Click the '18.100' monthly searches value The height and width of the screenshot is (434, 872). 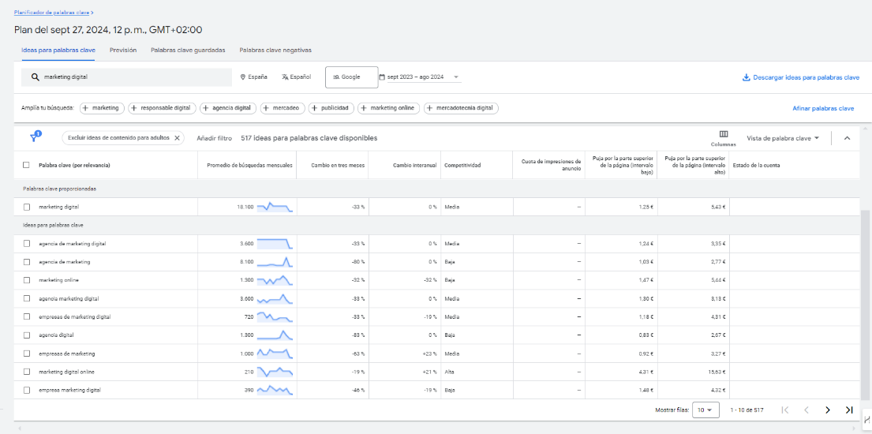(x=245, y=207)
